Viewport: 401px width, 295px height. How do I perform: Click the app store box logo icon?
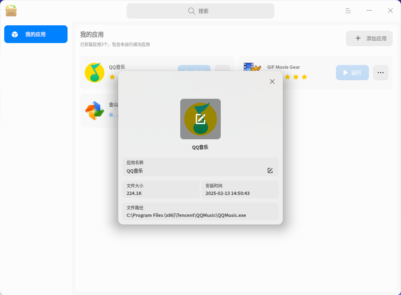pos(11,11)
